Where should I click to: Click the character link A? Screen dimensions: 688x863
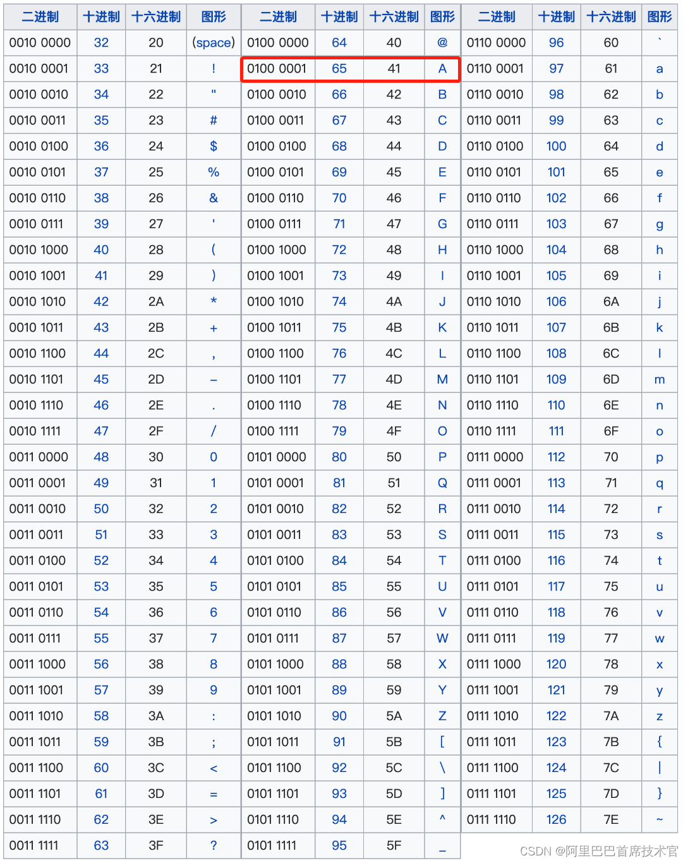pos(442,68)
